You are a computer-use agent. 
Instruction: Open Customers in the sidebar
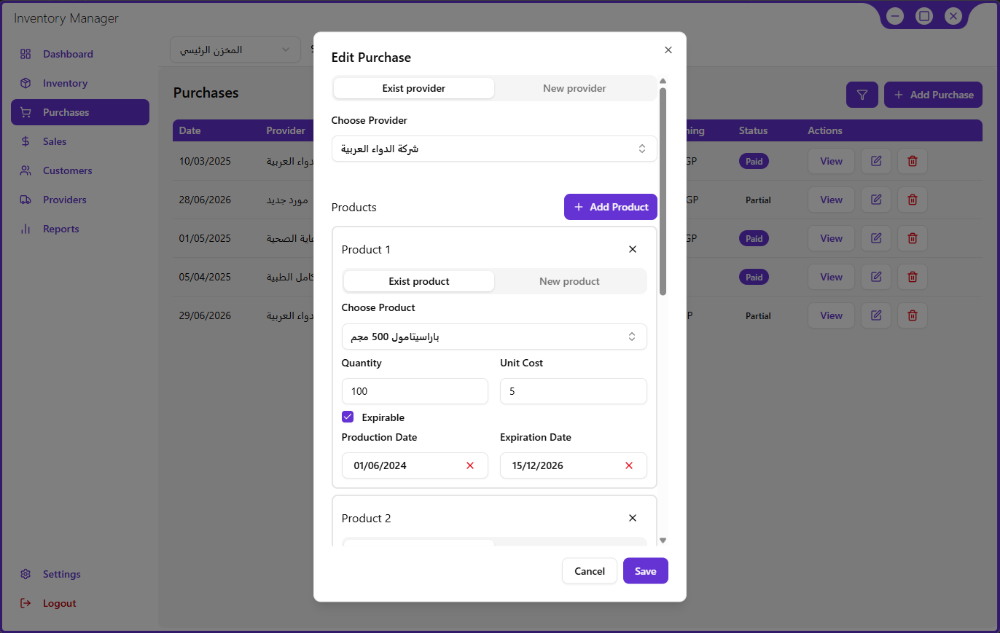click(x=80, y=170)
